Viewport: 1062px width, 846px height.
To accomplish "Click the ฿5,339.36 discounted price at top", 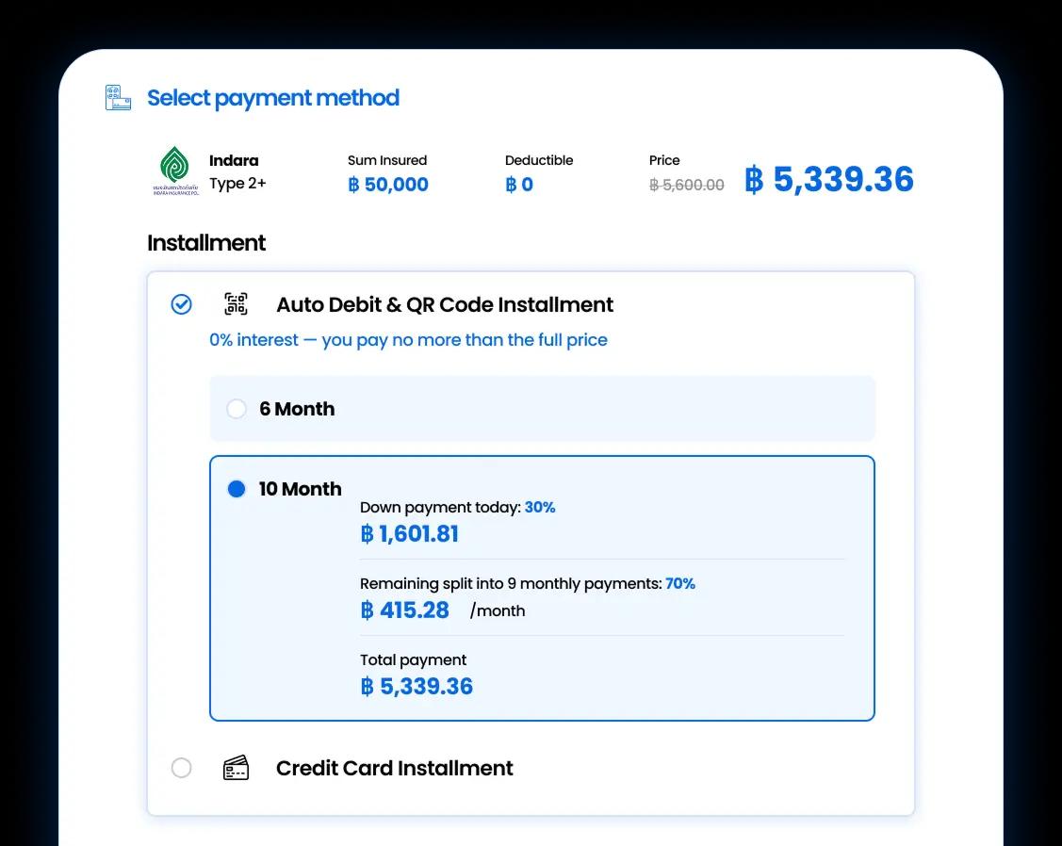I will [x=829, y=180].
